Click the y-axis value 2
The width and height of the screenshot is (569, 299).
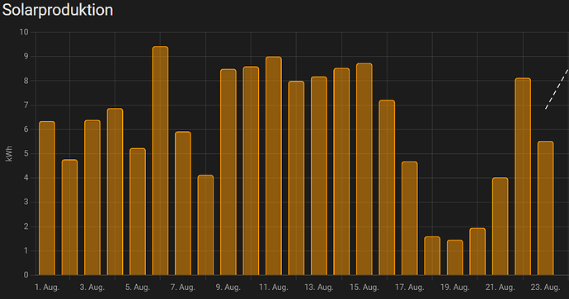(26, 227)
